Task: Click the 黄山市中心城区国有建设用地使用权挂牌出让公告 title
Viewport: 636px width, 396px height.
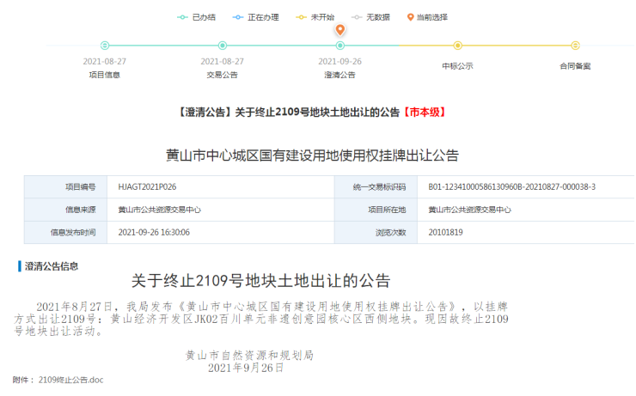Action: point(312,155)
